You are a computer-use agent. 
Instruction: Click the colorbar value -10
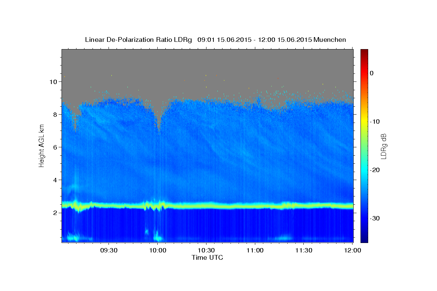coord(375,121)
